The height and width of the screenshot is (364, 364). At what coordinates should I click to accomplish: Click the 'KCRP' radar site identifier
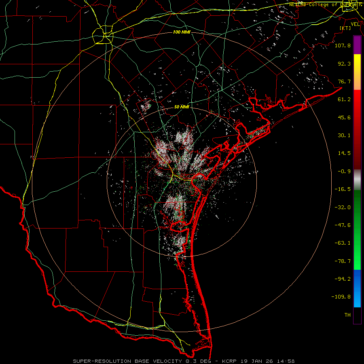pyautogui.click(x=230, y=361)
